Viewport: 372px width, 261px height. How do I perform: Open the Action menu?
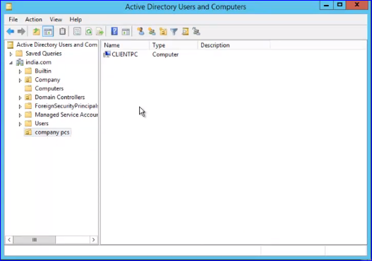[34, 20]
